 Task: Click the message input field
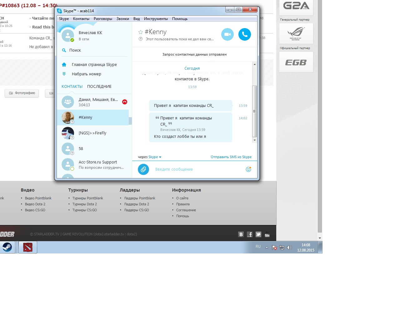(x=199, y=169)
